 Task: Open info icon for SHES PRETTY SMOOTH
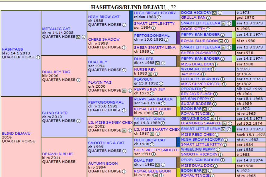coord(154,154)
